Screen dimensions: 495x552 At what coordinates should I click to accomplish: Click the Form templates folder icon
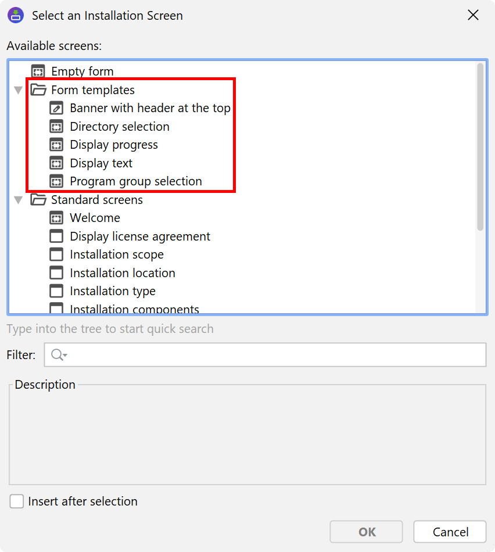[38, 90]
